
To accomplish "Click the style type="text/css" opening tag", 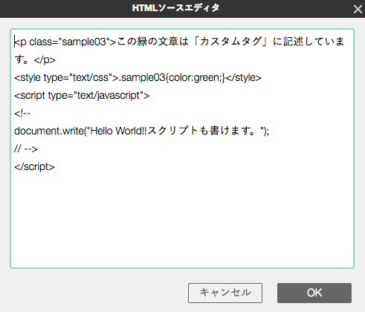I will 66,78.
